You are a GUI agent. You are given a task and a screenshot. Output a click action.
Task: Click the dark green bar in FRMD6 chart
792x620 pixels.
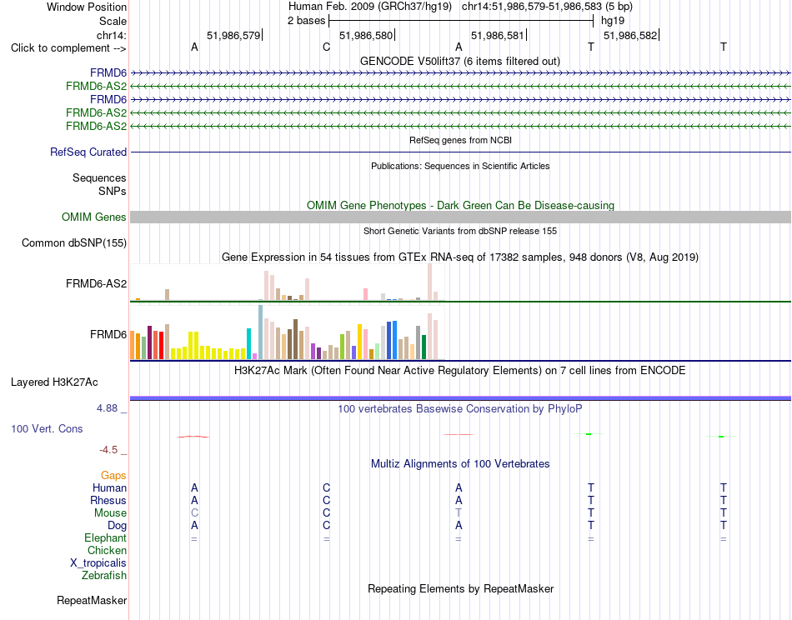424,347
